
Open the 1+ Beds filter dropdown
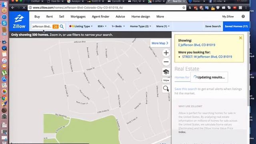coord(118,26)
